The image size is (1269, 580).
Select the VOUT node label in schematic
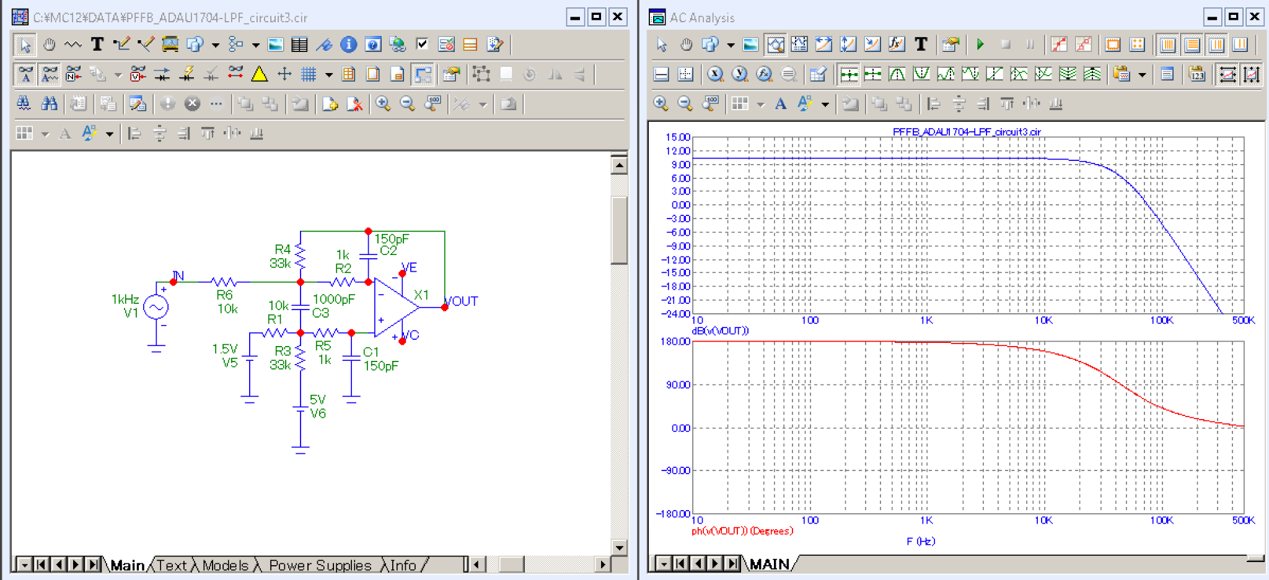coord(462,301)
